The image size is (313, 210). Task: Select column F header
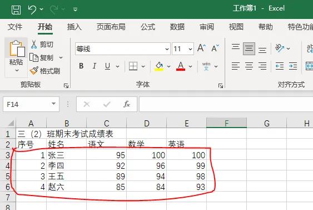[x=227, y=123]
